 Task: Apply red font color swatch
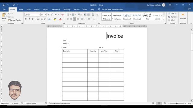click(x=60, y=19)
